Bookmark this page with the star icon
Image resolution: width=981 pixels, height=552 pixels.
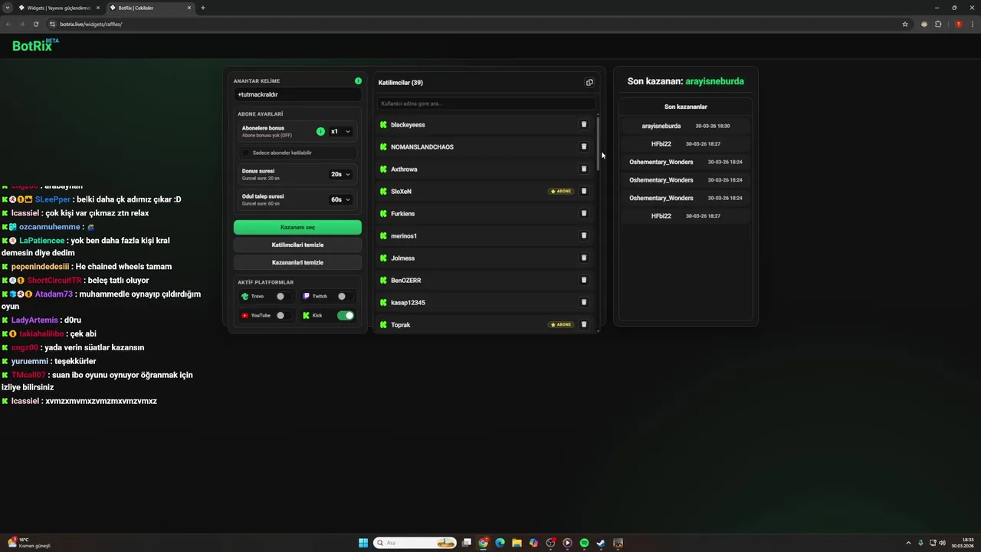tap(905, 24)
